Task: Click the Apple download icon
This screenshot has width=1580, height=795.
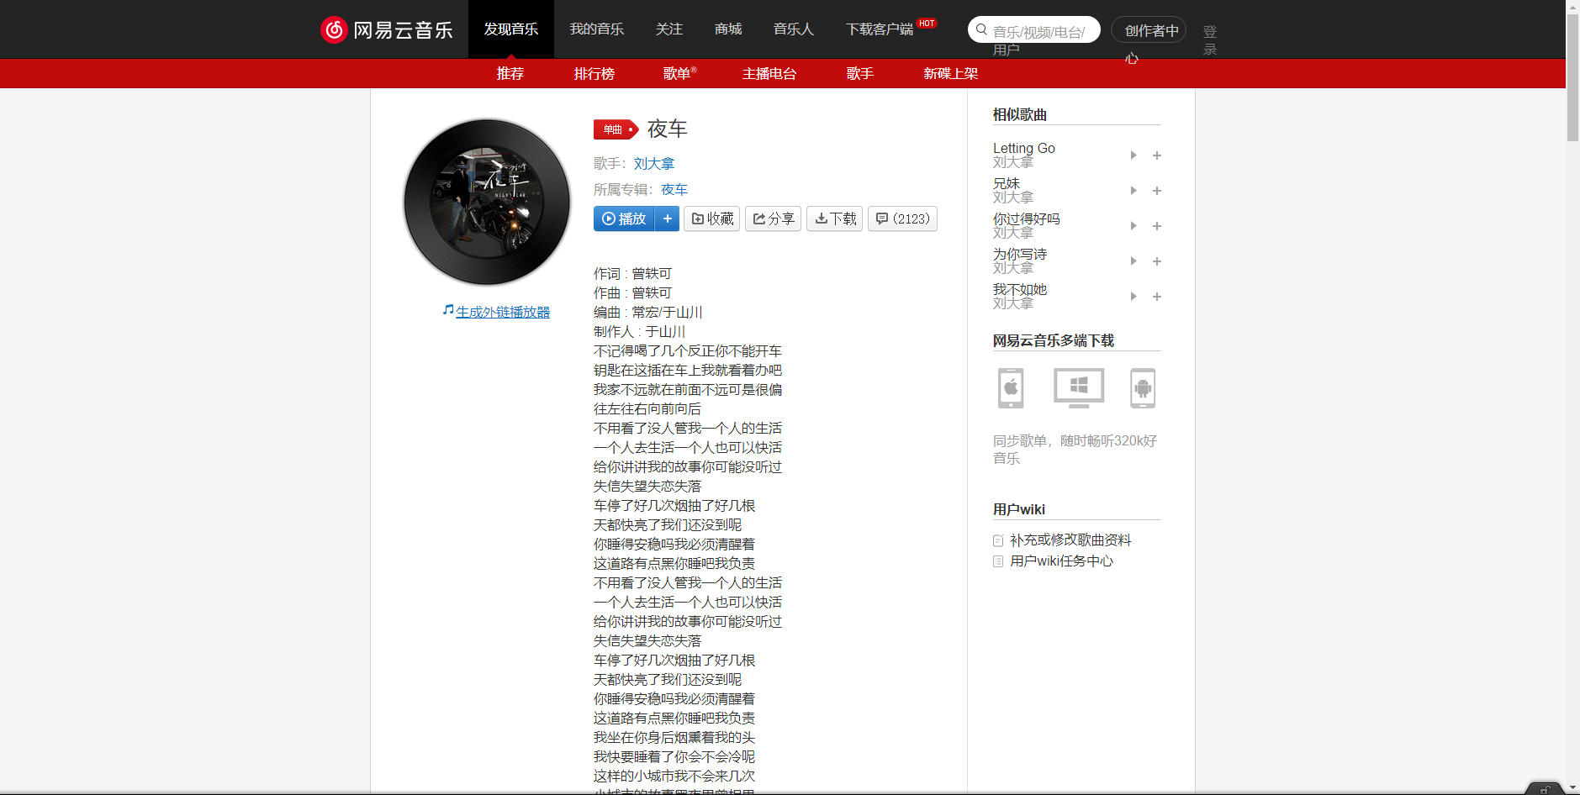Action: click(1010, 388)
